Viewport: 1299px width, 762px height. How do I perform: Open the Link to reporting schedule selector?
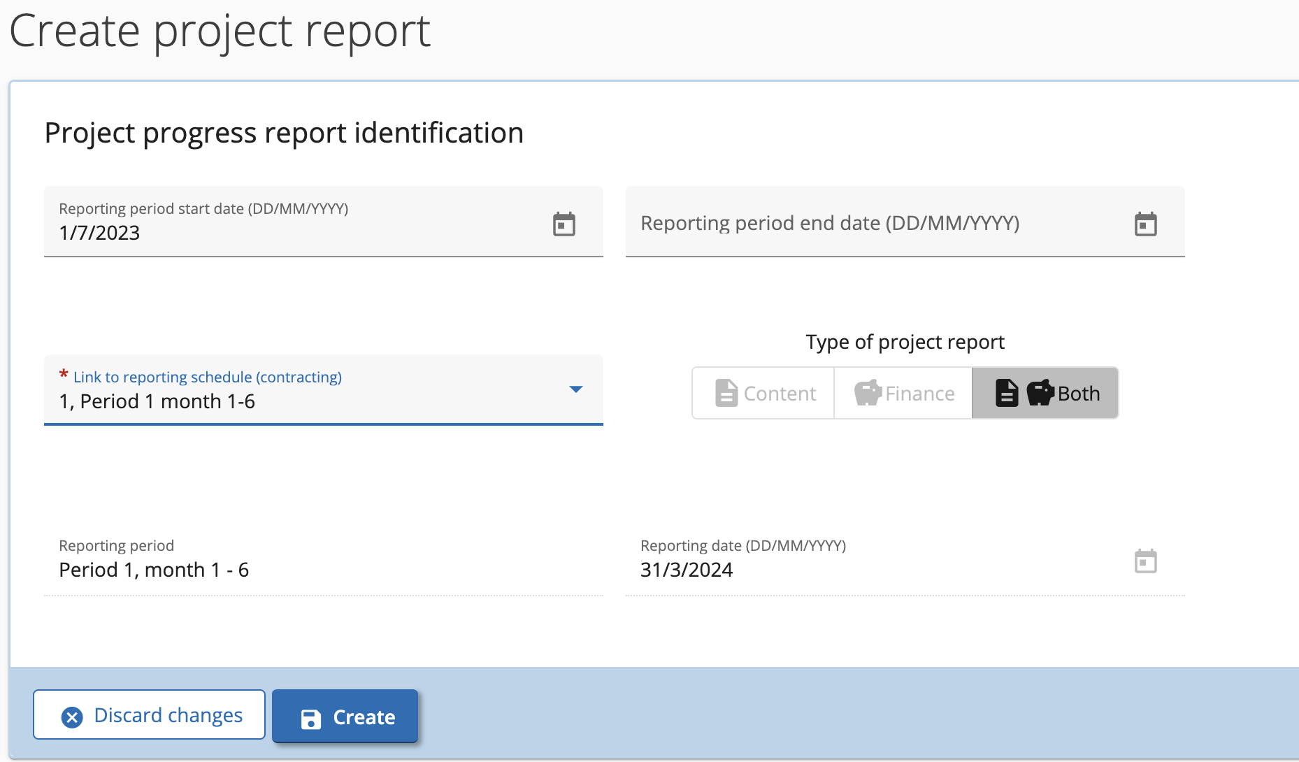tap(308, 391)
